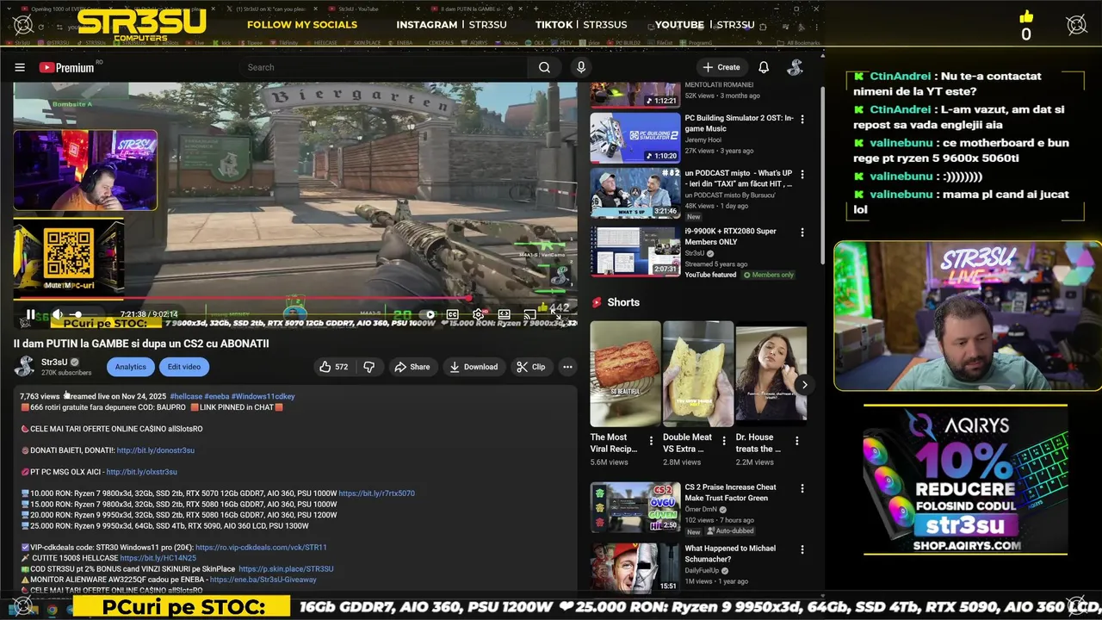Image resolution: width=1102 pixels, height=620 pixels.
Task: Open PC Building Simulator 2 OST video thumbnail
Action: click(x=635, y=138)
